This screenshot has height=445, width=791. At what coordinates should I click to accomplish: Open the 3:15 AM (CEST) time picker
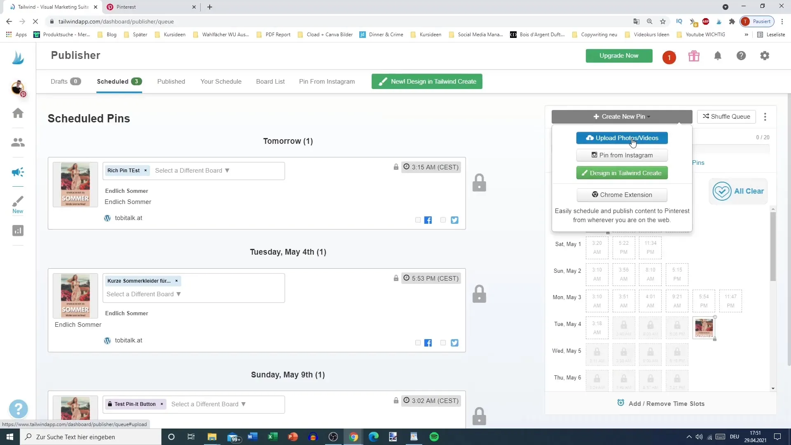431,167
